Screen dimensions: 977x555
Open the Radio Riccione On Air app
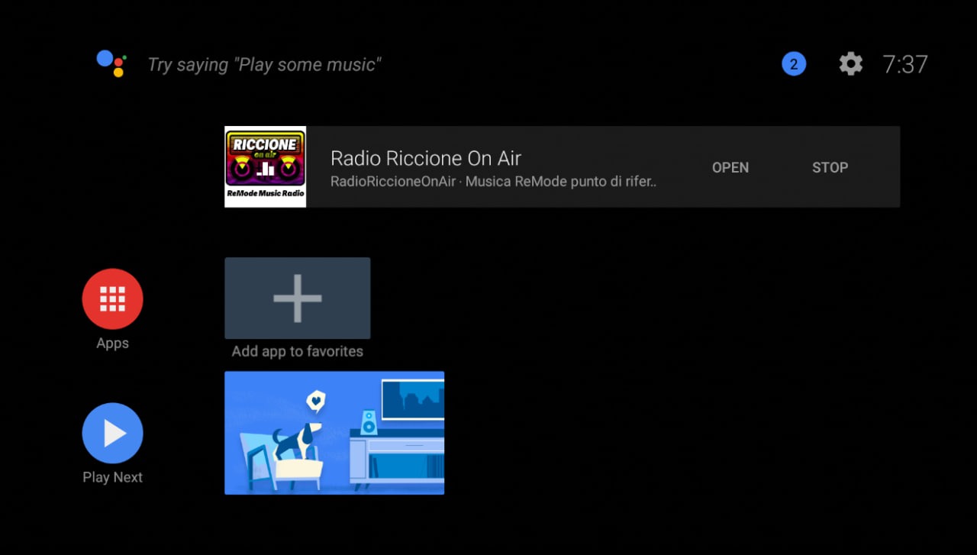(x=730, y=167)
